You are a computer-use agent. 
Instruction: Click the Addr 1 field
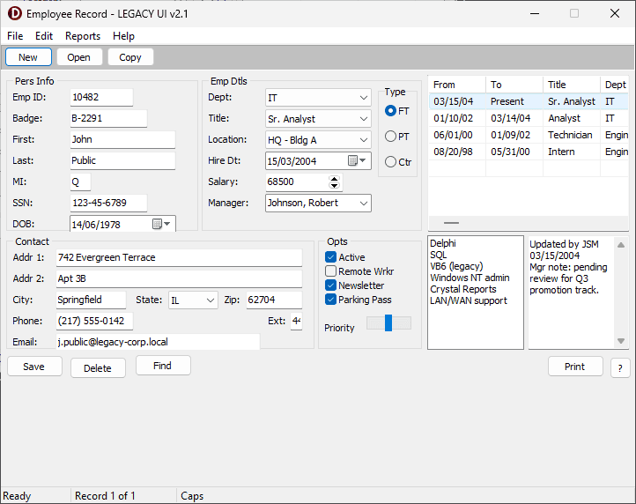(x=179, y=257)
